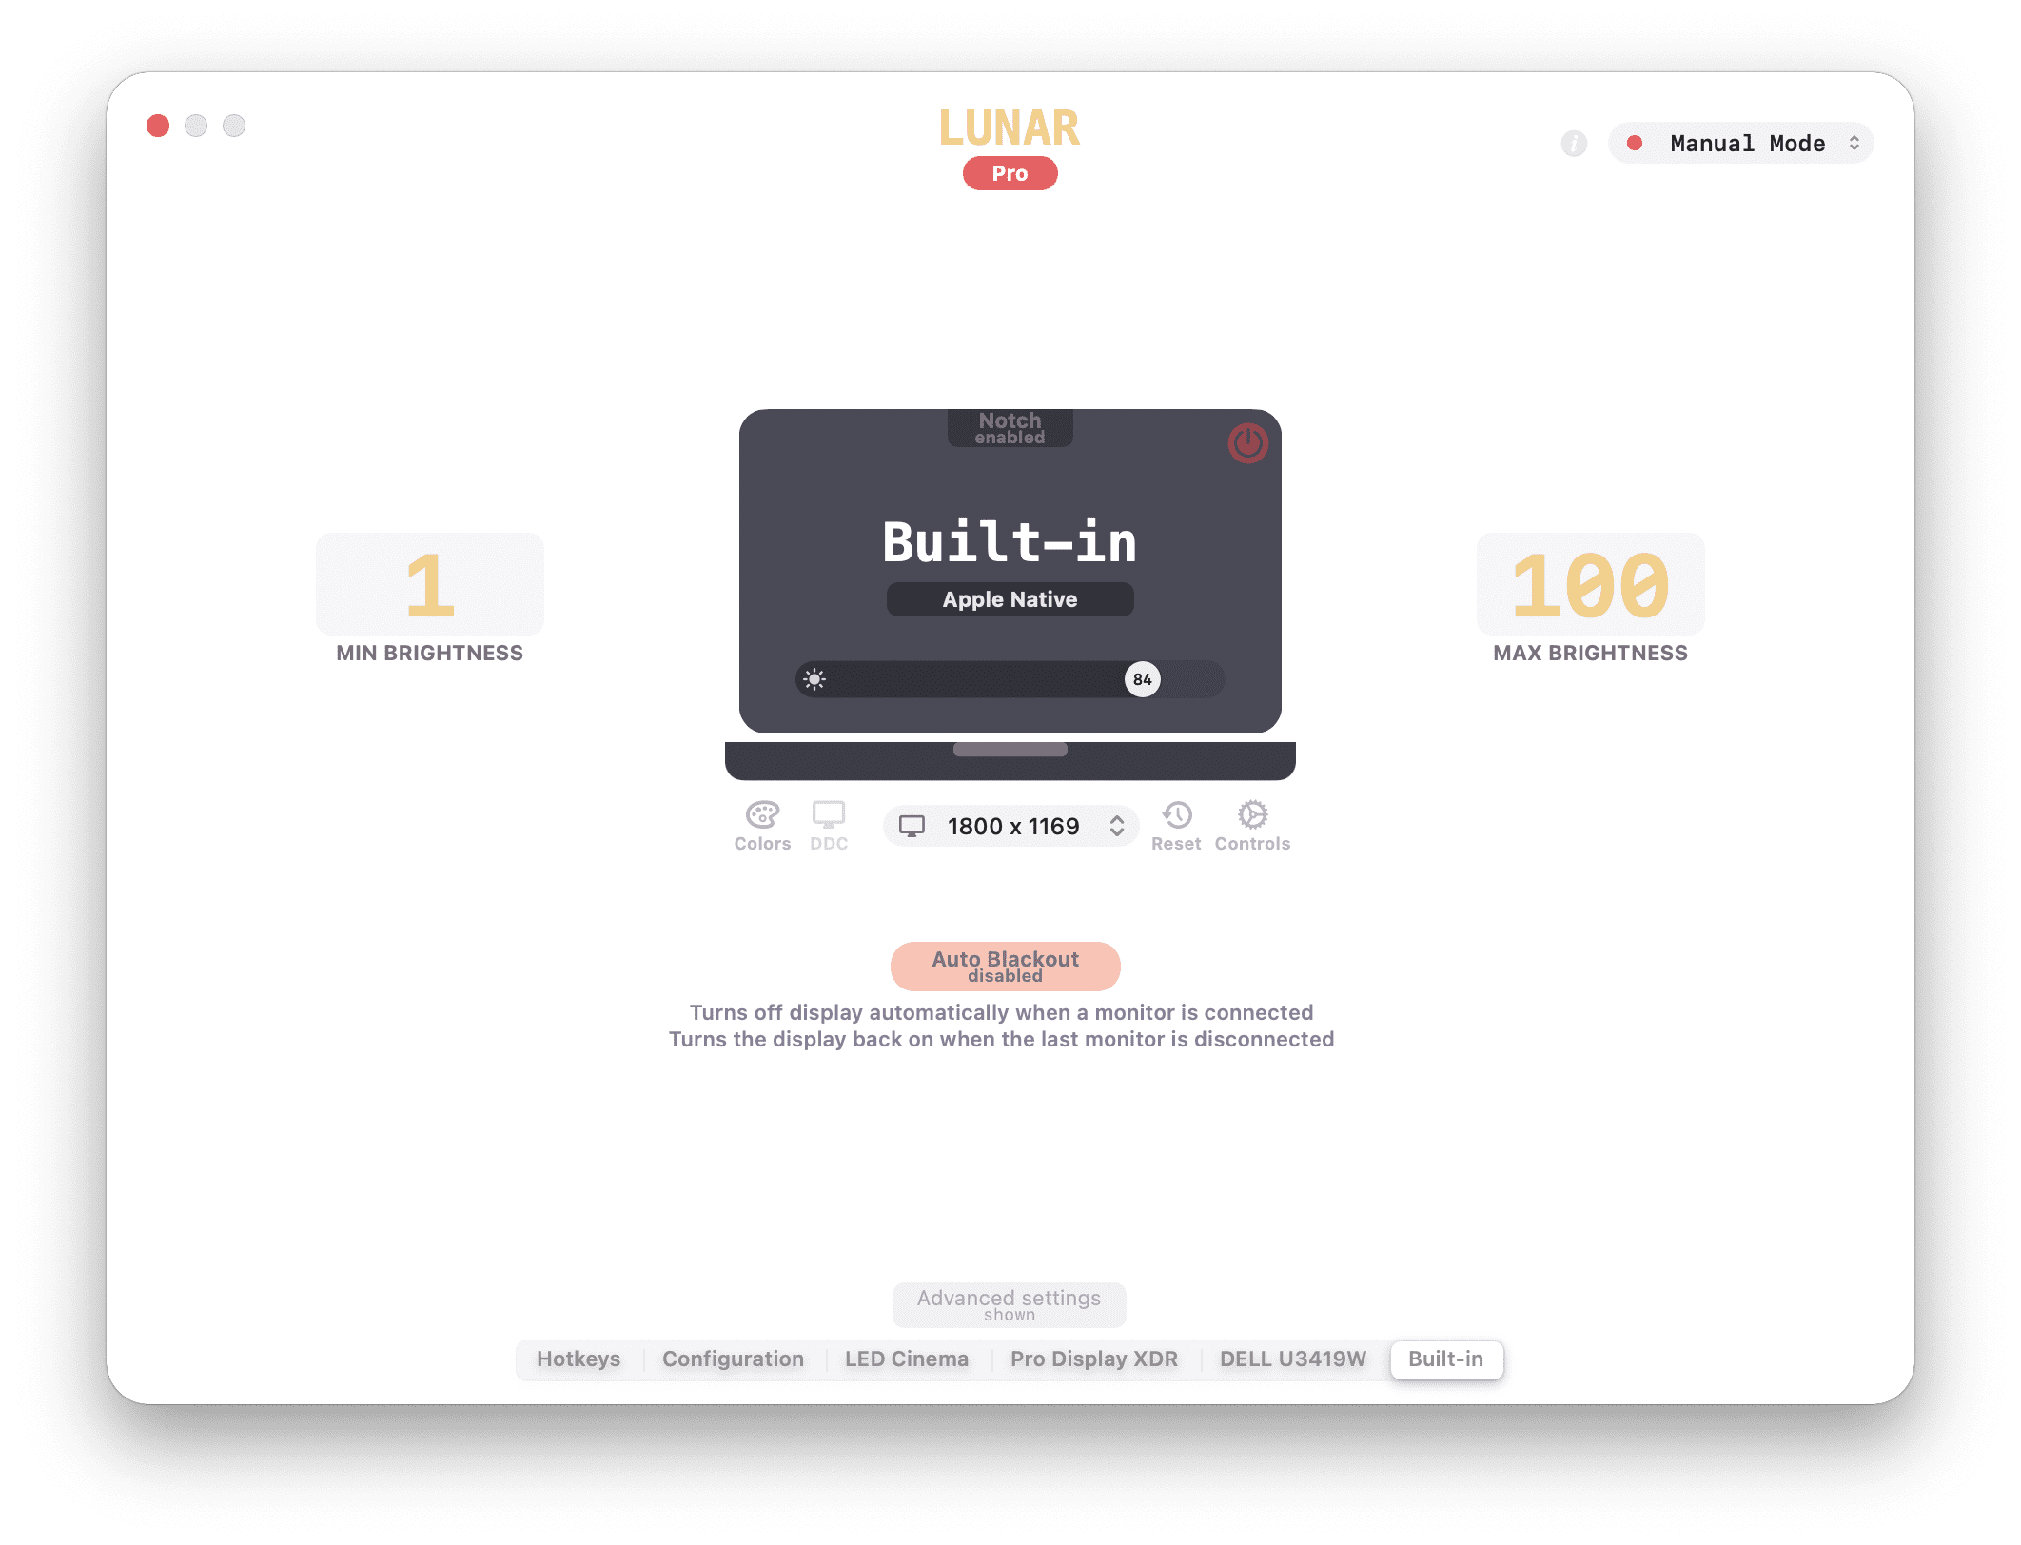Select LED Cinema tab at bottom
Viewport: 2021px width, 1545px height.
coord(906,1360)
